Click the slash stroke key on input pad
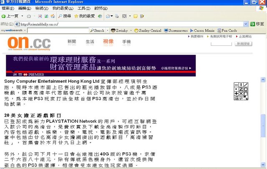The width and height of the screenshot is (267, 169). point(246,85)
